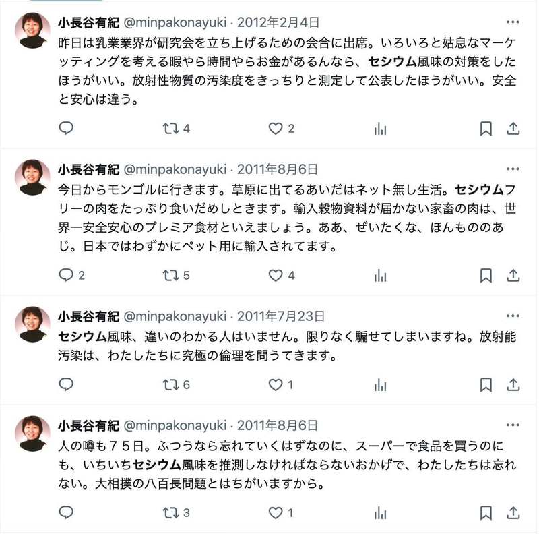The width and height of the screenshot is (539, 534).
Task: Reply to the Mongolia trip tweet
Action: [x=66, y=275]
